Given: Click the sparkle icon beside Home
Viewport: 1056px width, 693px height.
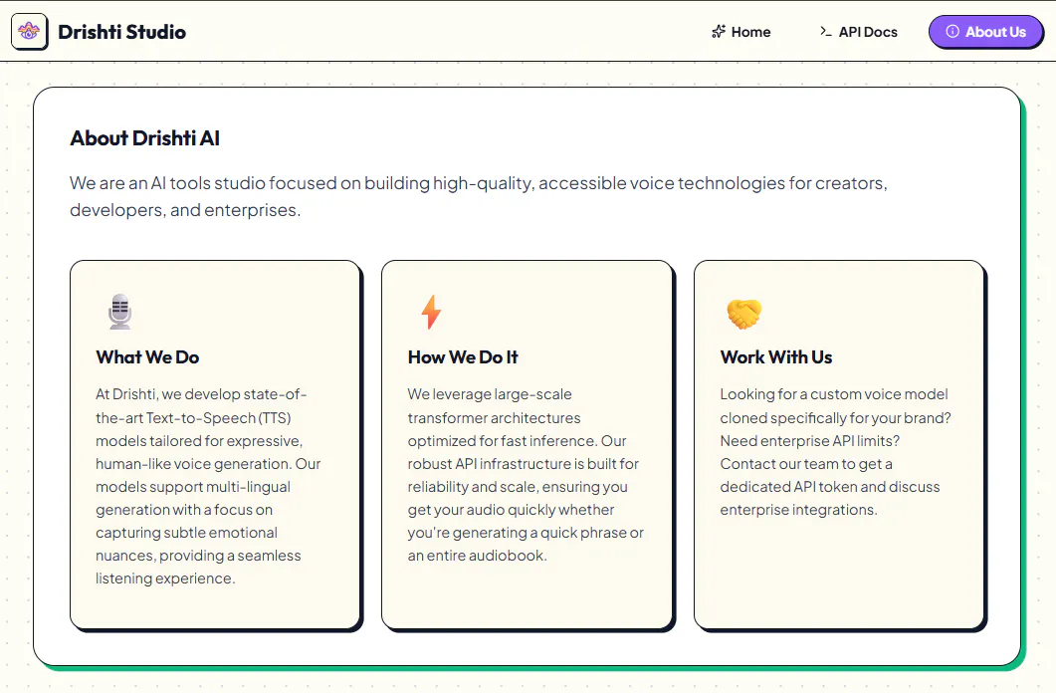Looking at the screenshot, I should tap(719, 32).
